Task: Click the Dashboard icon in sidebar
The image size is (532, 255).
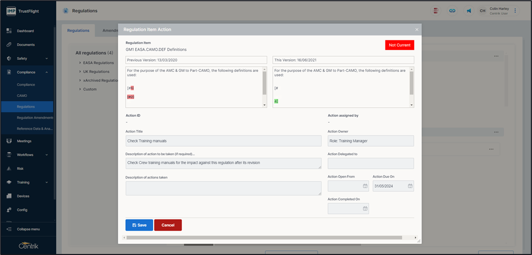Action: pyautogui.click(x=9, y=31)
